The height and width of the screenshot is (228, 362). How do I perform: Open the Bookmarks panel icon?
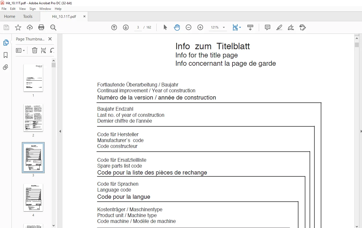click(x=6, y=55)
